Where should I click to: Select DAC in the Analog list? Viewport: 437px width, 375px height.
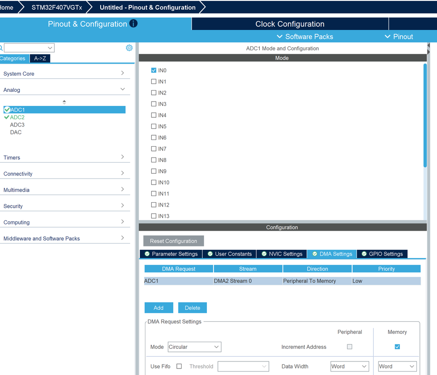click(x=16, y=132)
